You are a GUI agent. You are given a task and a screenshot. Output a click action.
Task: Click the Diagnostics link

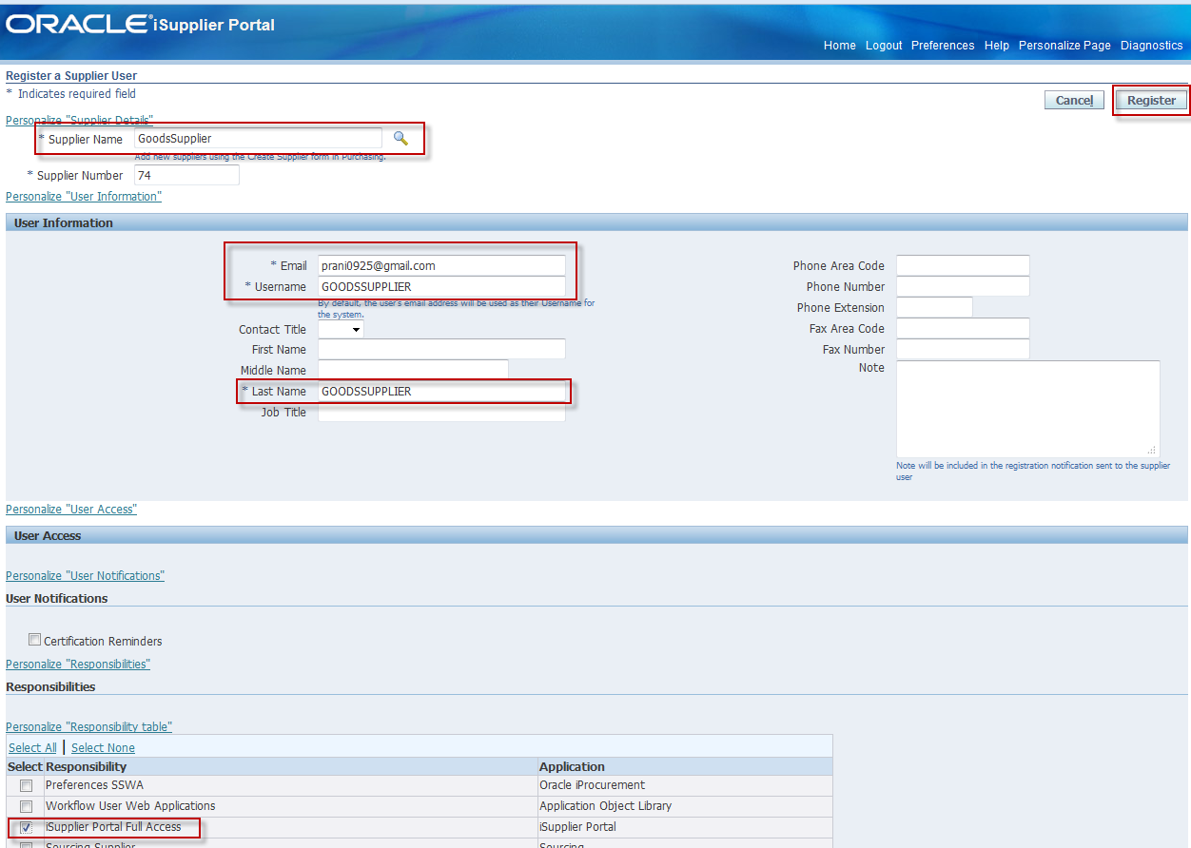[x=1151, y=45]
